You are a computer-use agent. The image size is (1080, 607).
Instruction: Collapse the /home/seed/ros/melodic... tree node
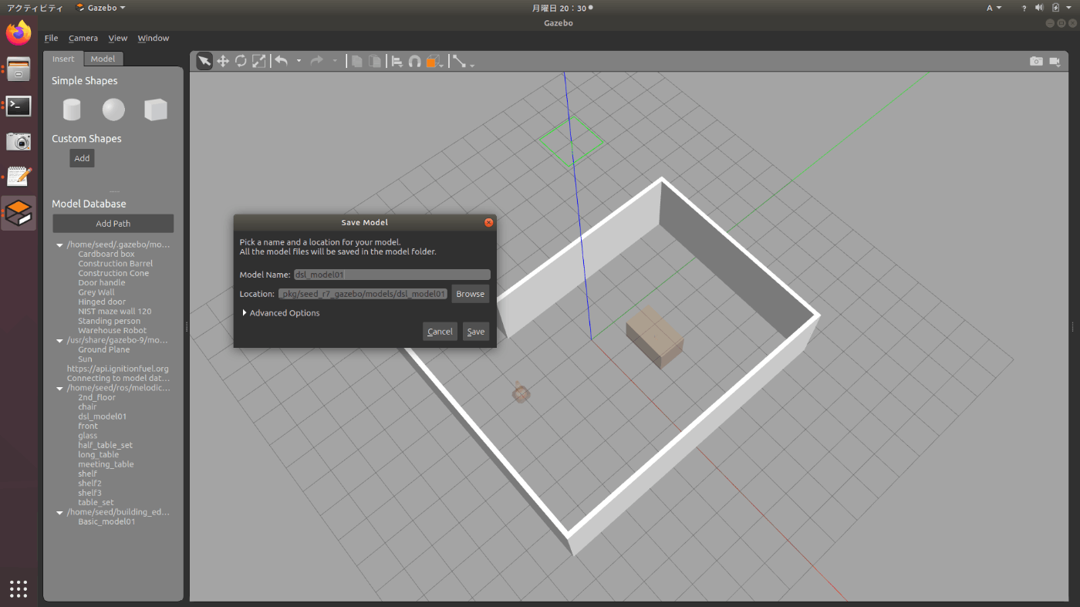(x=60, y=388)
